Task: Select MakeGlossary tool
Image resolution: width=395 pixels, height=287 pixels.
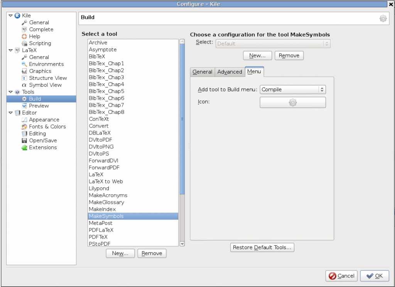Action: tap(133, 202)
